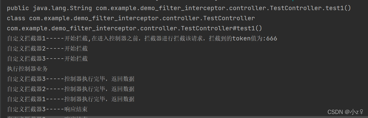Image resolution: width=368 pixels, height=118 pixels.
Task: Click '自定义拦截器3-----控制器执行完毕，返回数据' line
Action: click(x=71, y=79)
